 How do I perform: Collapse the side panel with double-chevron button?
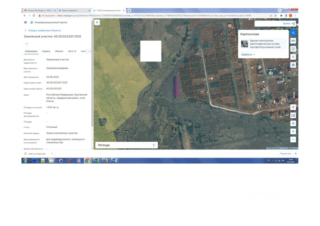(x=97, y=22)
